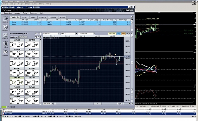
Task: Click chart scroll-right arrow
Action: click(x=118, y=104)
